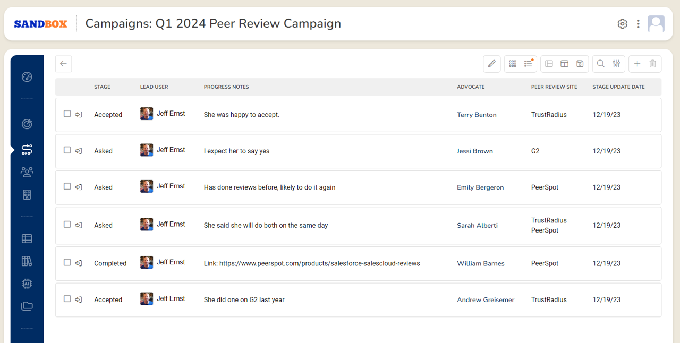Click the plus icon to add record
Viewport: 680px width, 343px height.
(x=637, y=64)
